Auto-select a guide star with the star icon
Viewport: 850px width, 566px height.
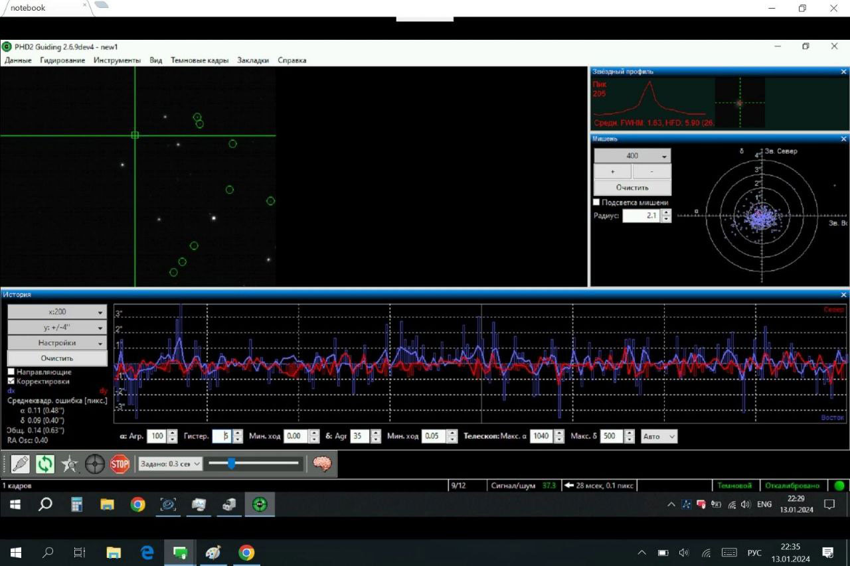pyautogui.click(x=69, y=464)
